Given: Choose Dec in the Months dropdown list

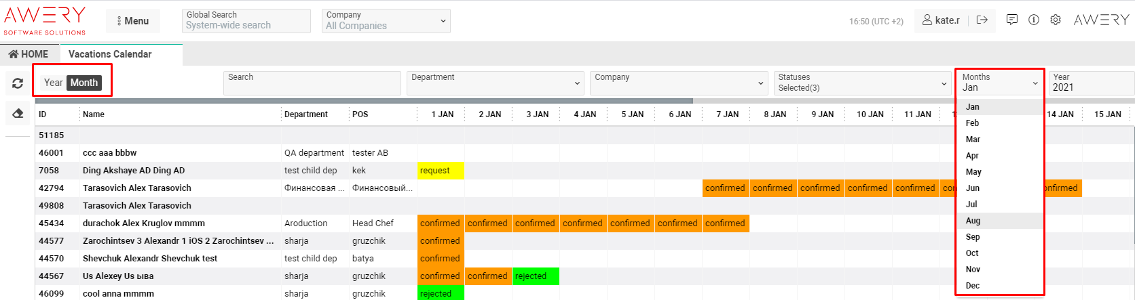Looking at the screenshot, I should tap(973, 286).
